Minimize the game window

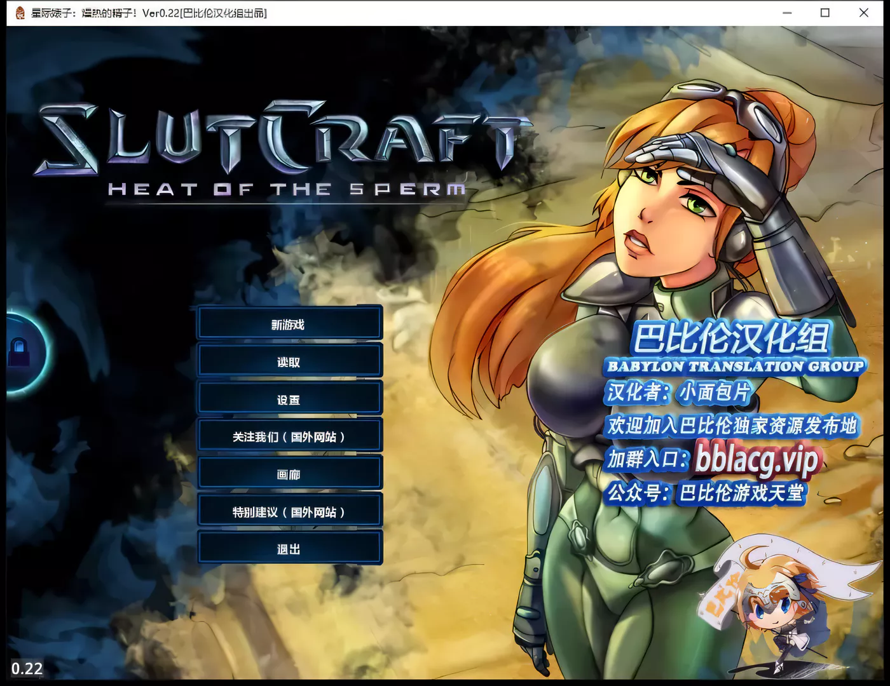pos(787,13)
